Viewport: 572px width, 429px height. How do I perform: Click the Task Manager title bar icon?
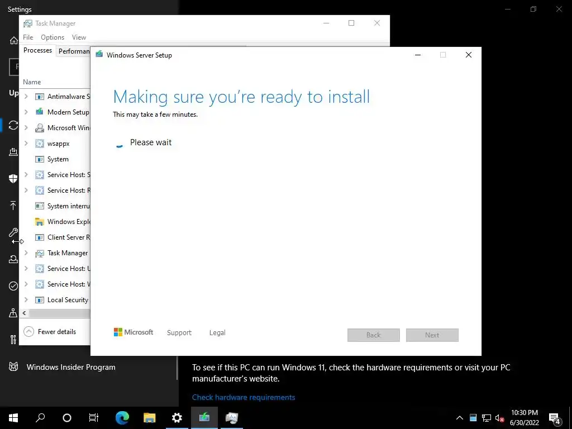click(28, 23)
